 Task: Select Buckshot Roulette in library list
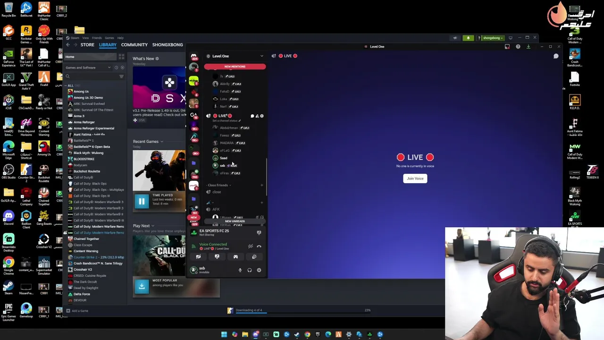pos(87,171)
